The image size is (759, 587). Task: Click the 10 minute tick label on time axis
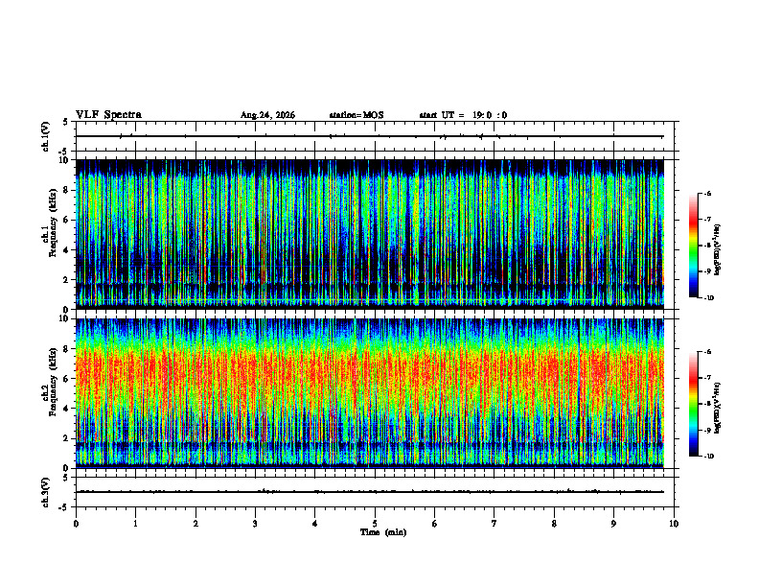pyautogui.click(x=674, y=524)
